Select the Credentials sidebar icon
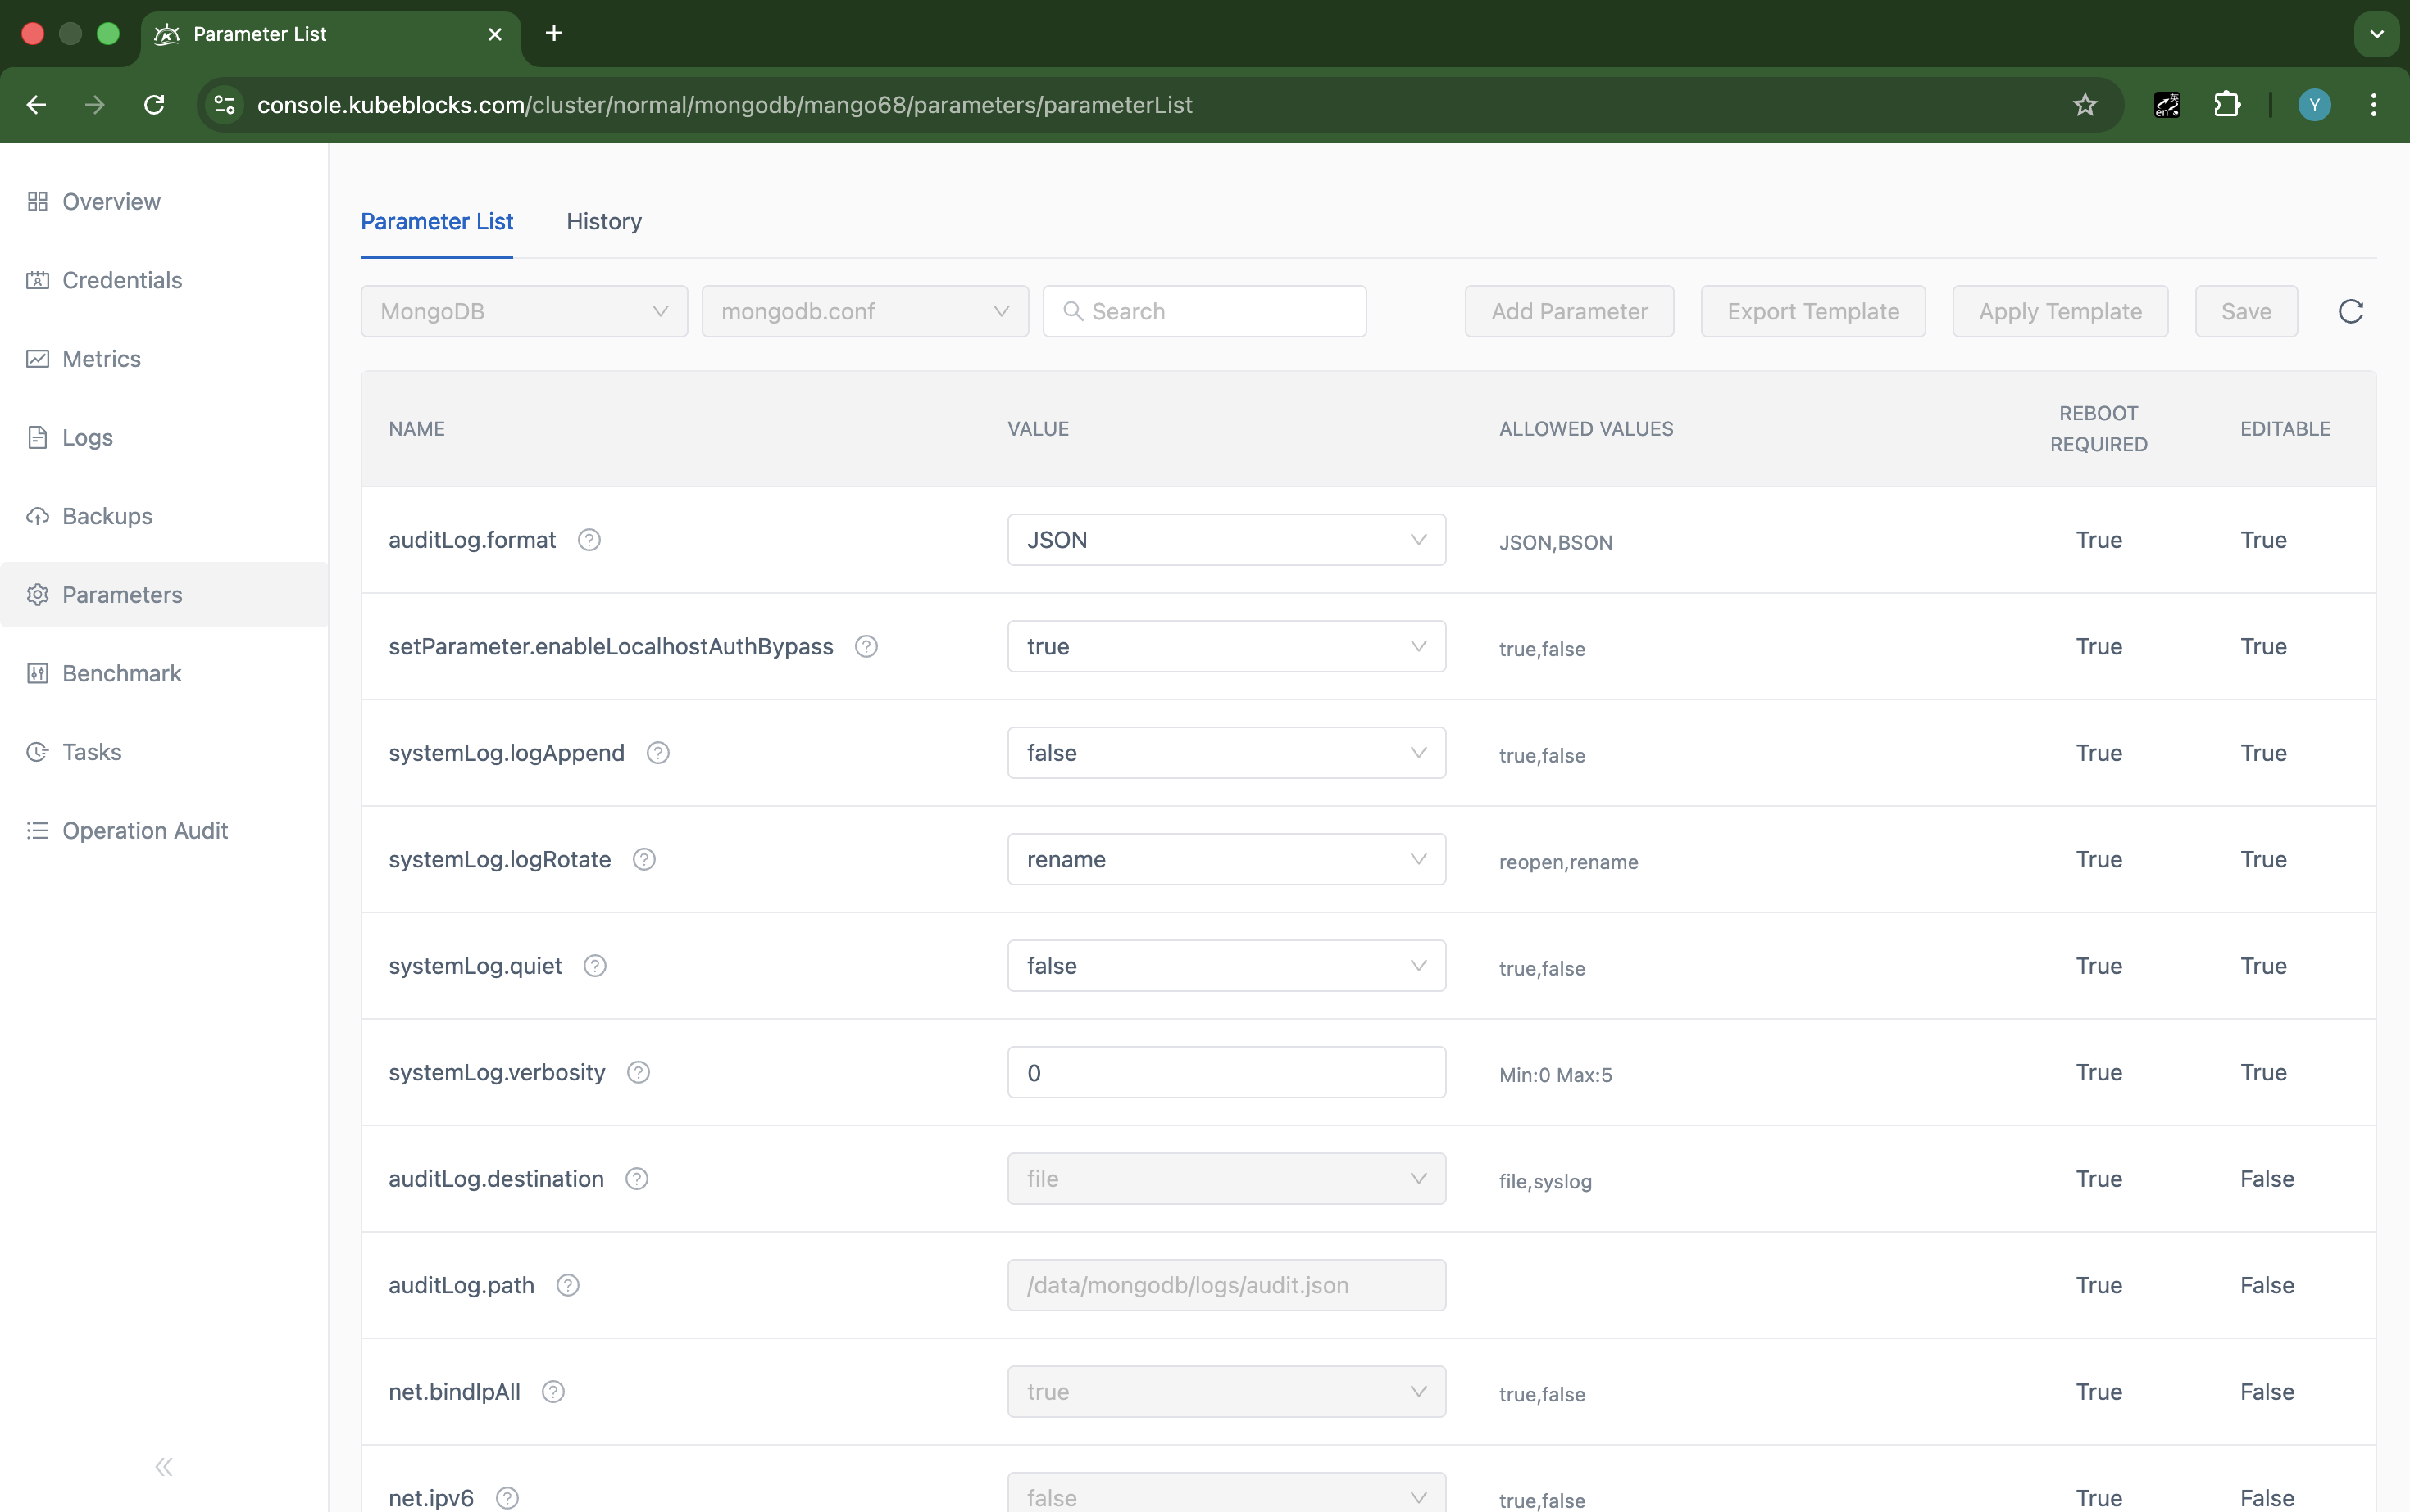Screen dimensions: 2410x1512 click(37, 280)
